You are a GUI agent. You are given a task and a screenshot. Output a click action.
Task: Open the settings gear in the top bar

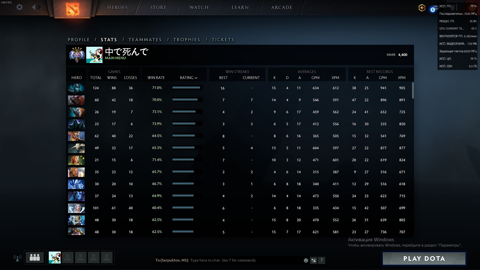coord(19,7)
